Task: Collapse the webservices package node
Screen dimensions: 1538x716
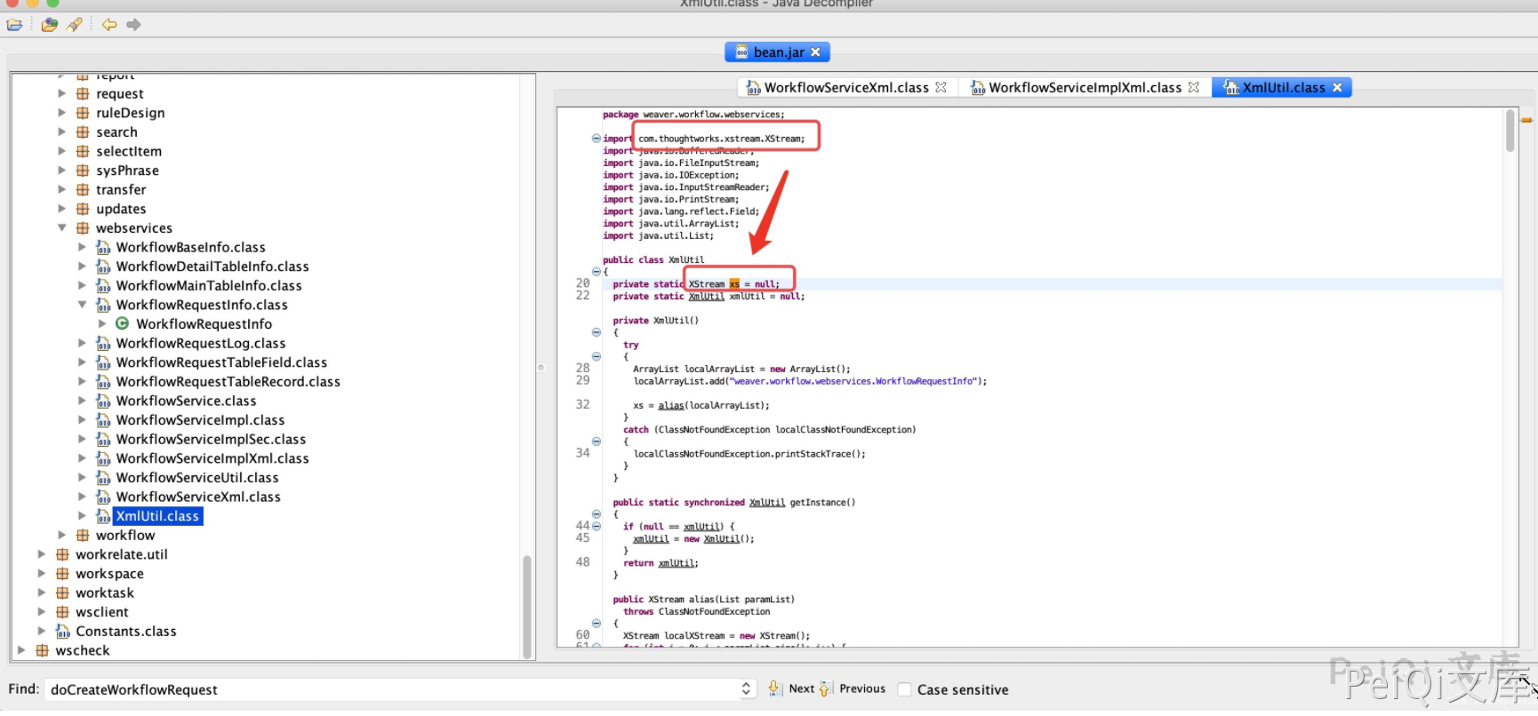Action: point(61,228)
